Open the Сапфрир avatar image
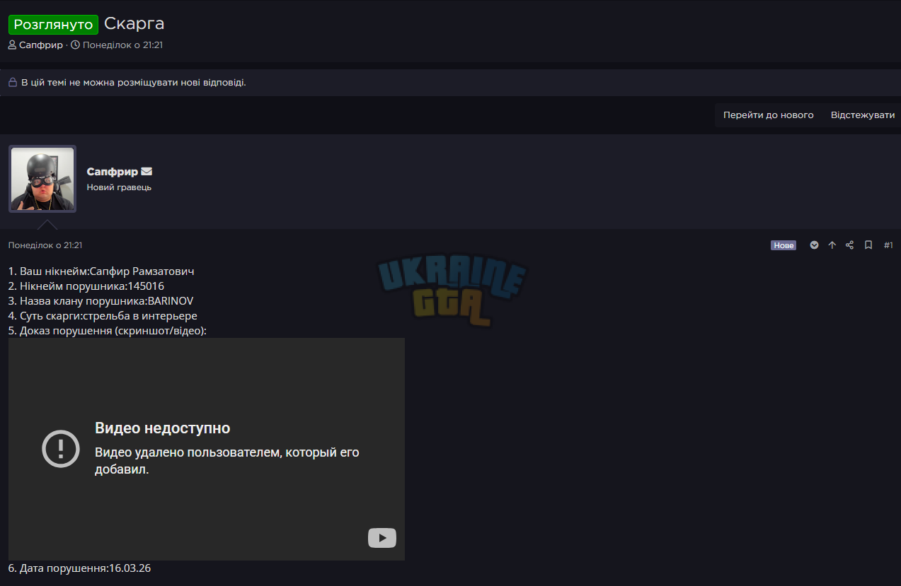This screenshot has width=901, height=586. [42, 179]
